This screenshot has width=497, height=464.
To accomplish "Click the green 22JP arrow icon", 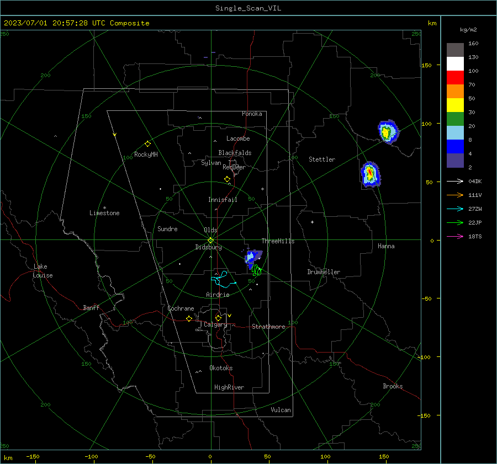I will [x=455, y=223].
